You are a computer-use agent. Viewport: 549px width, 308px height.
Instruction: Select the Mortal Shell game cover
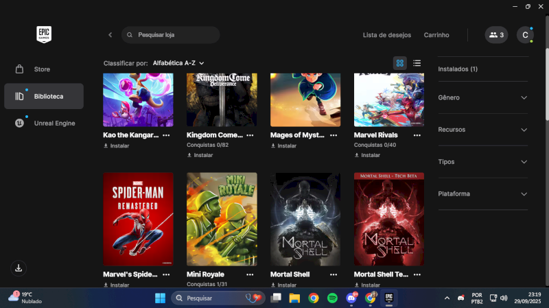[305, 219]
